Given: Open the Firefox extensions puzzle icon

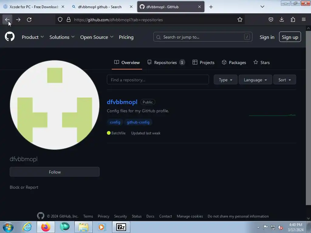Looking at the screenshot, I should point(293,20).
